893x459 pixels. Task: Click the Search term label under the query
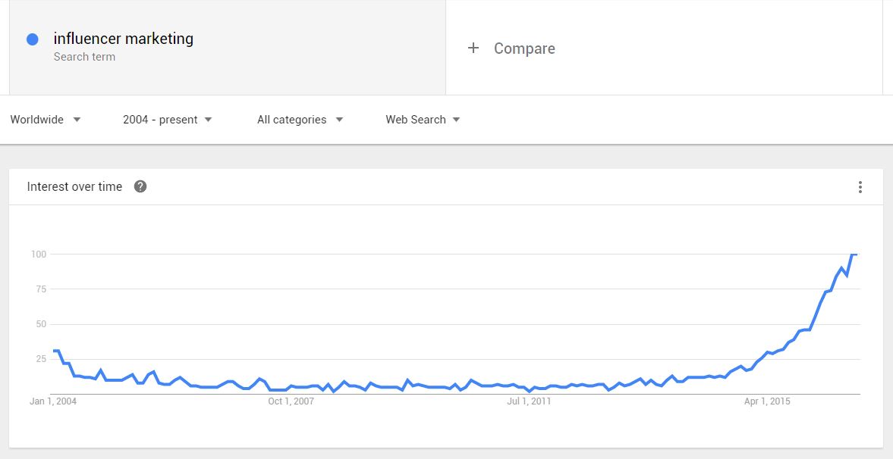[84, 57]
